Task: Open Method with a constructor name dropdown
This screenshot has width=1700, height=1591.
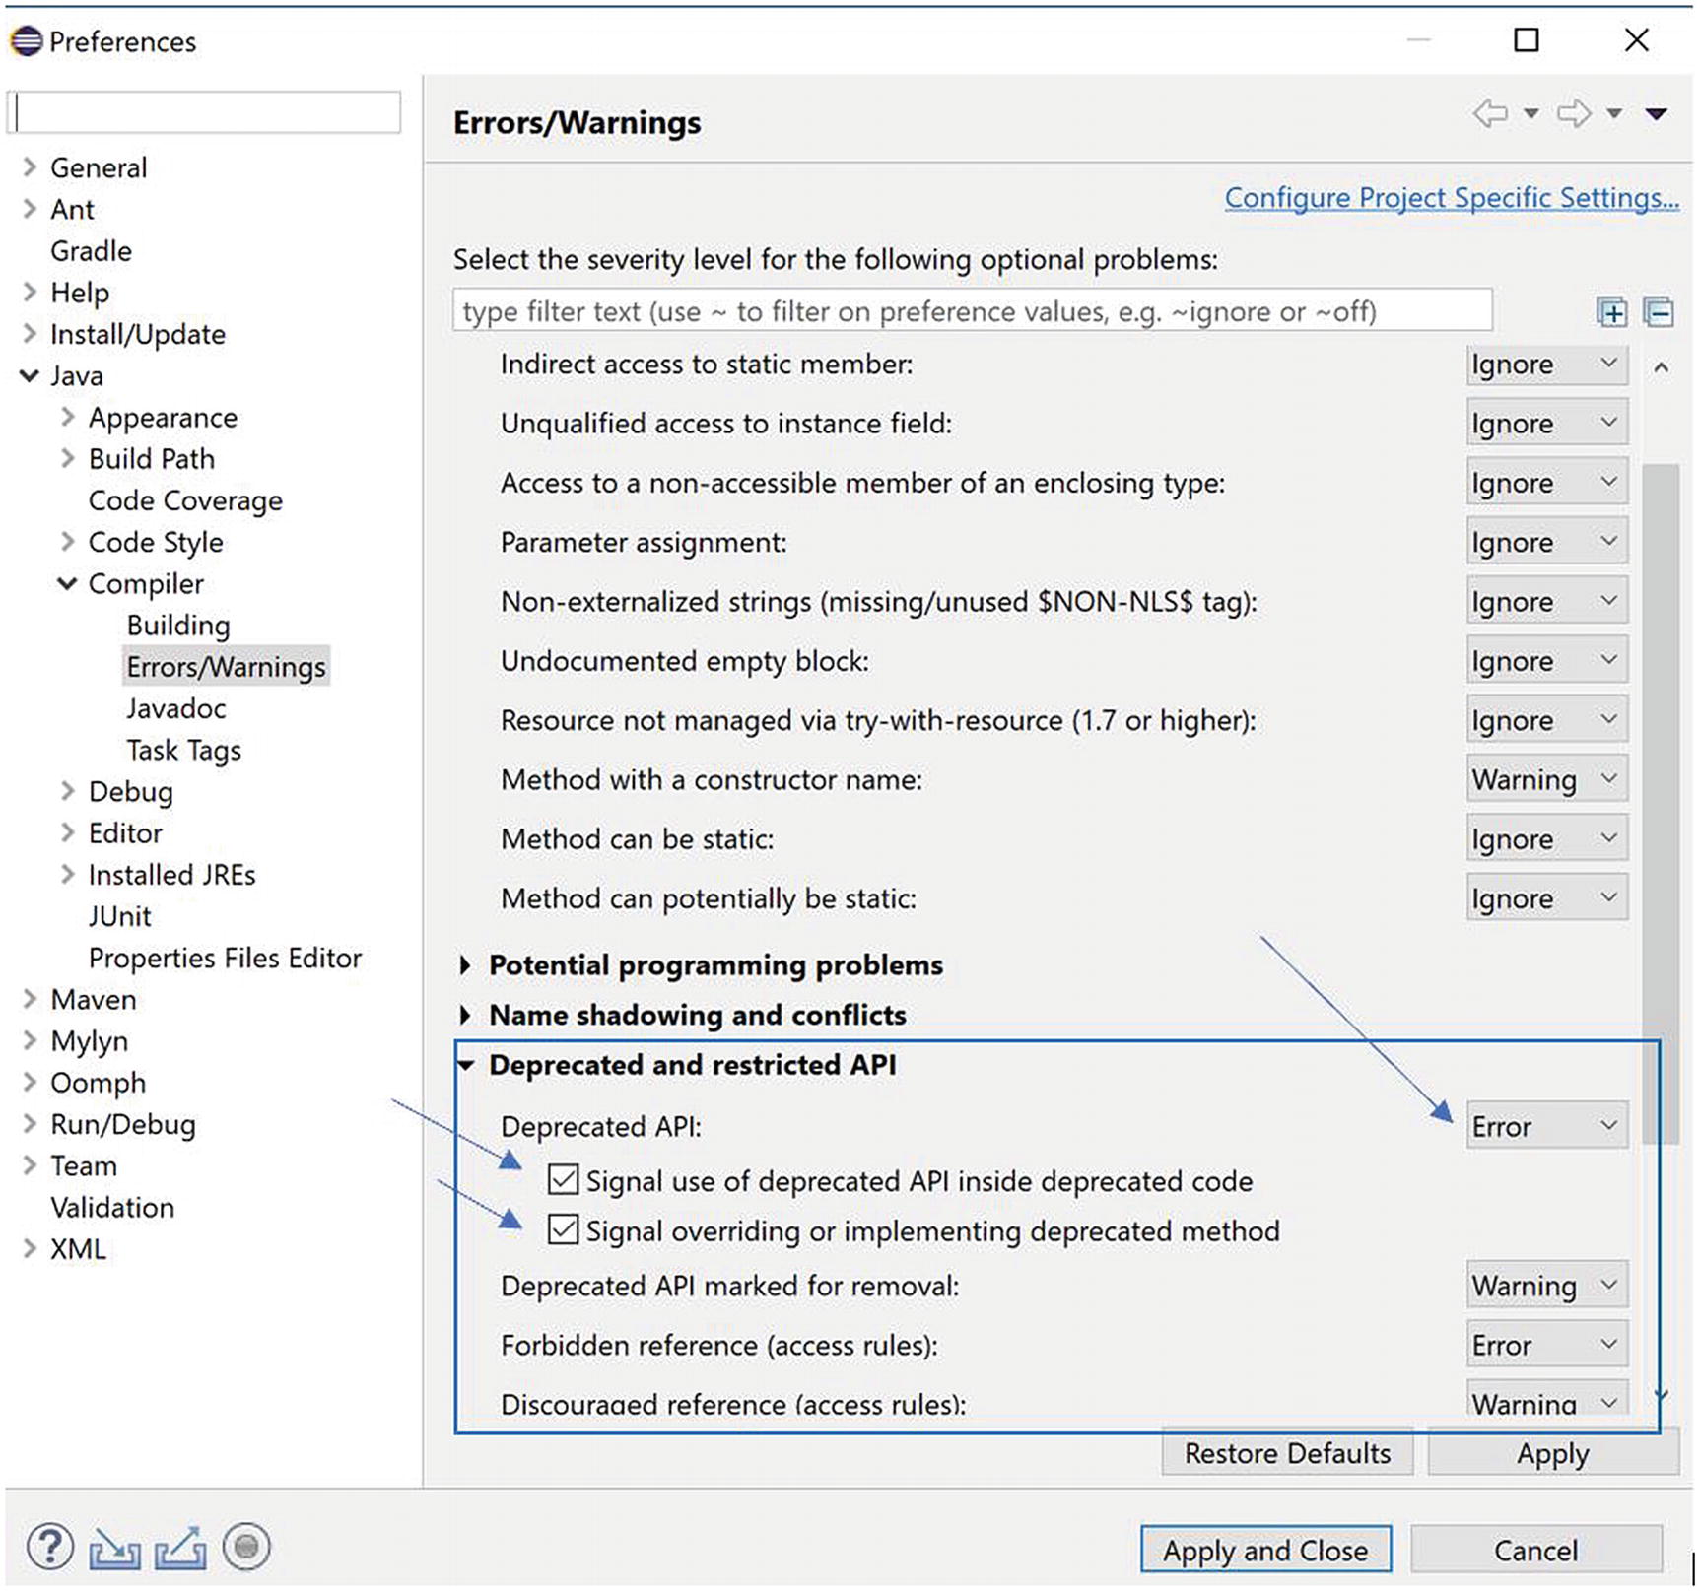Action: (x=1546, y=779)
